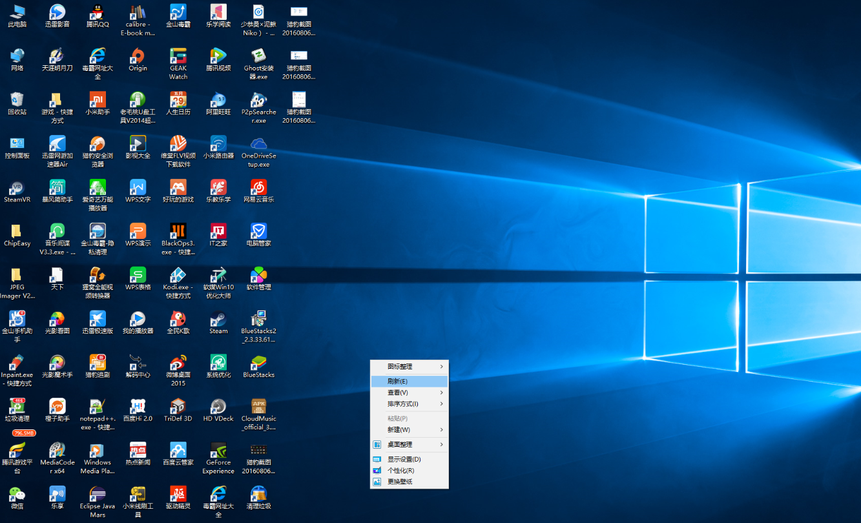Open BlueStacks emulator
Image resolution: width=861 pixels, height=523 pixels.
pyautogui.click(x=258, y=365)
